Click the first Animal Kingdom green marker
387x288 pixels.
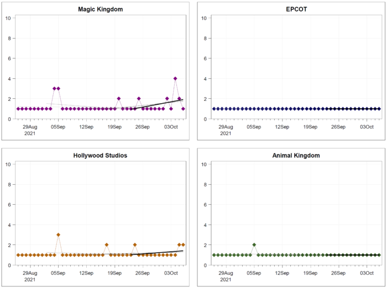click(214, 255)
